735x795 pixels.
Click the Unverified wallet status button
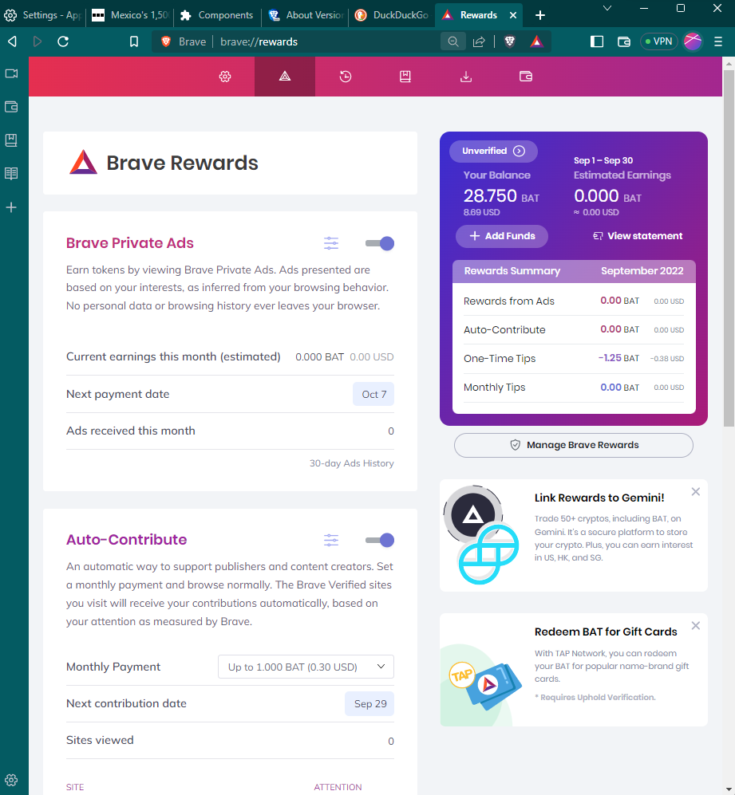(x=493, y=151)
